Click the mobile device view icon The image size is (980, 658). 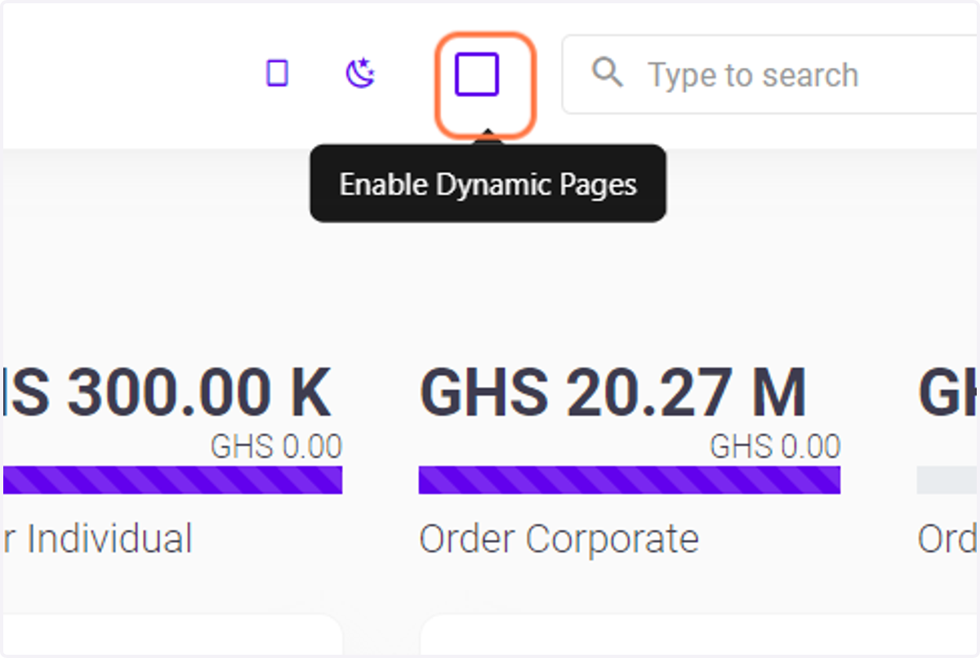[278, 74]
